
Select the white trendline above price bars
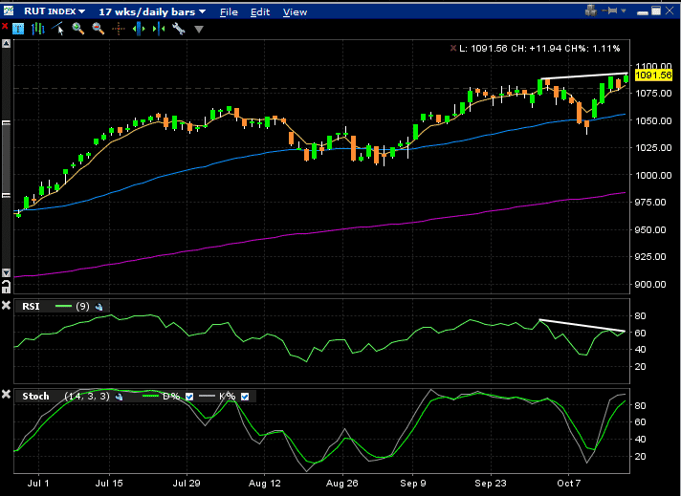click(584, 76)
